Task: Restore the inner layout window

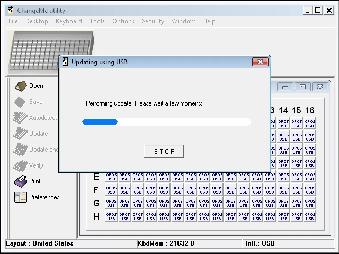Action: [x=302, y=87]
